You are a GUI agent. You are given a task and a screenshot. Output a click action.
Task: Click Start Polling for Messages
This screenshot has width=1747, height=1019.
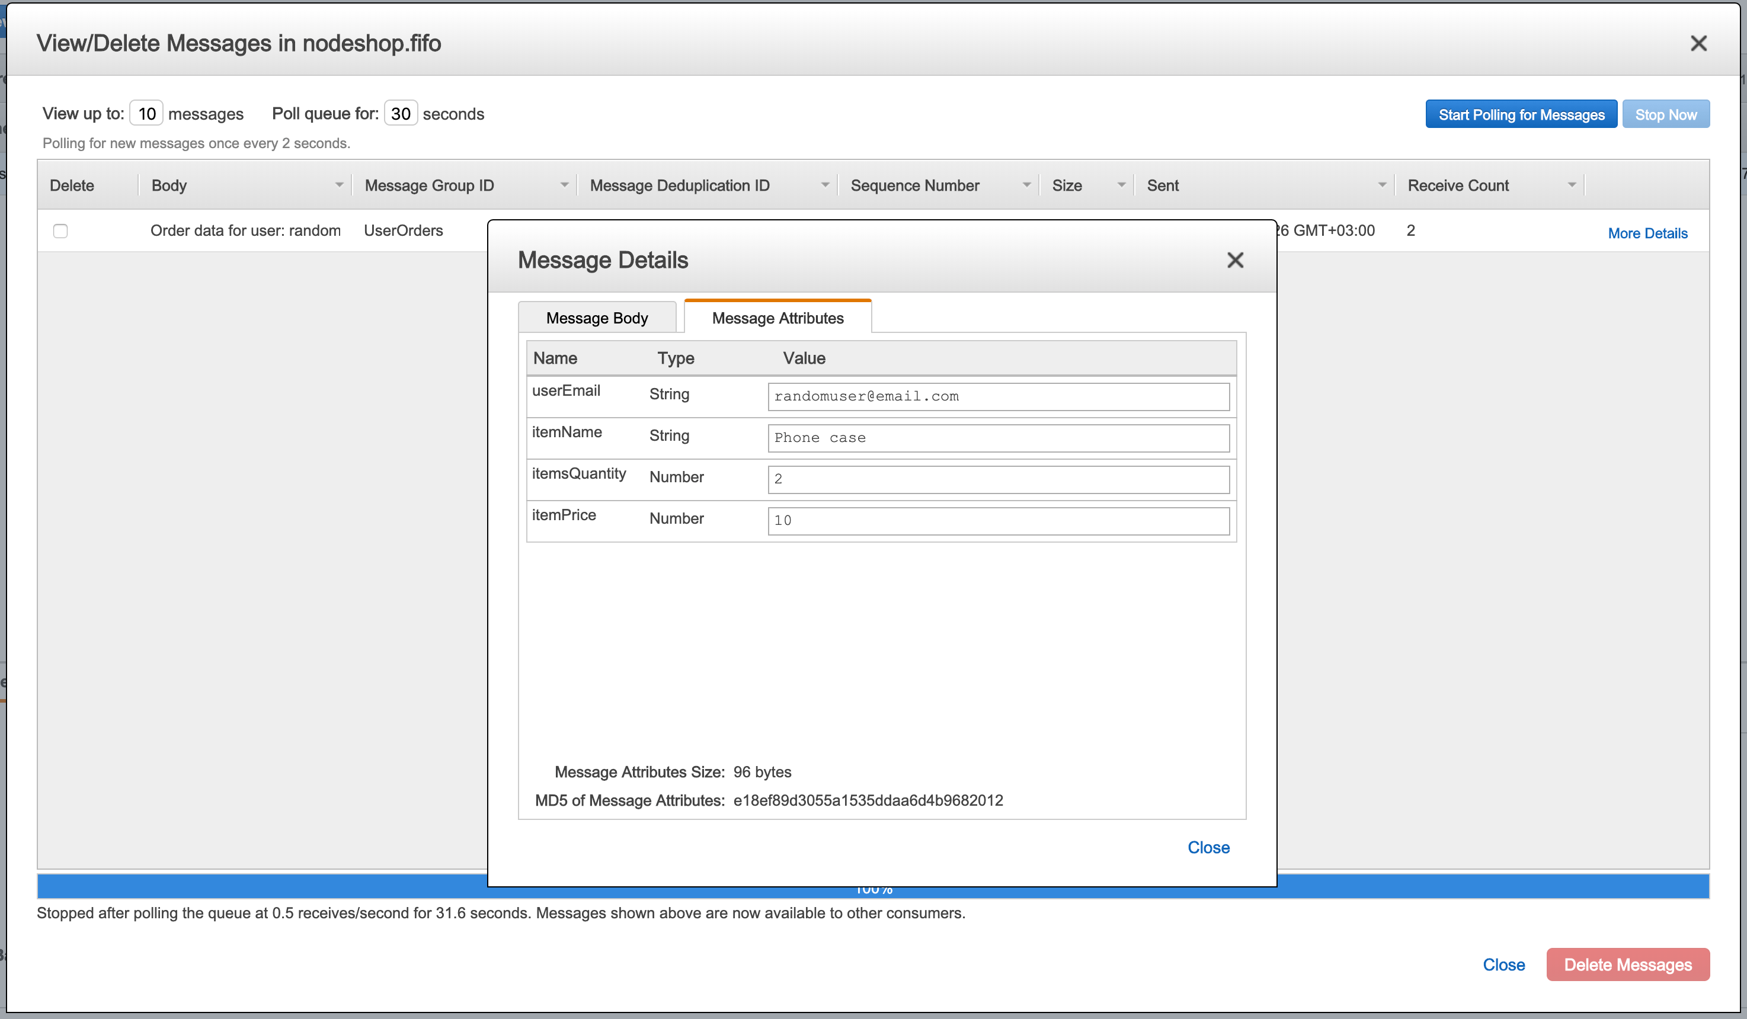(1521, 114)
